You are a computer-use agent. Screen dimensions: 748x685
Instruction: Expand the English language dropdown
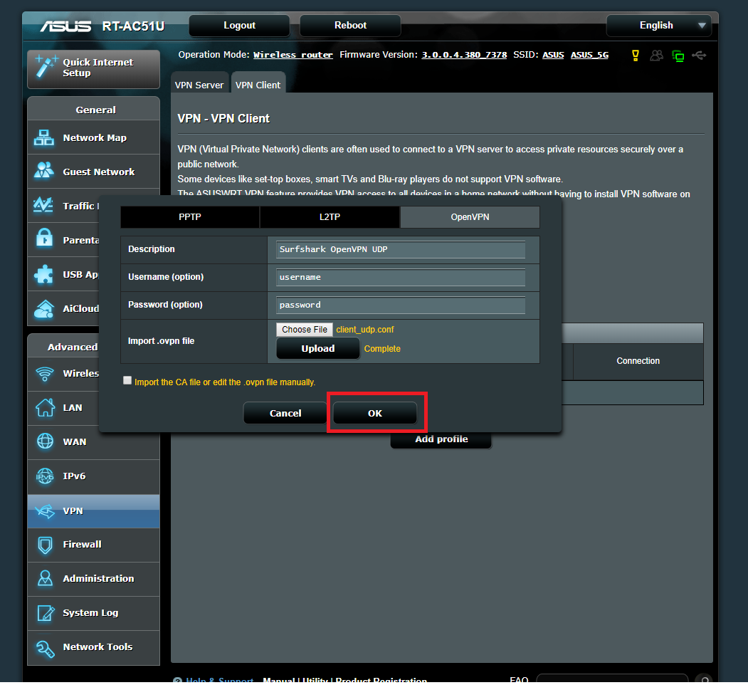(x=658, y=26)
